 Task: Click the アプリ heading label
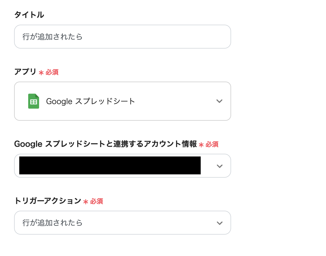click(x=25, y=72)
